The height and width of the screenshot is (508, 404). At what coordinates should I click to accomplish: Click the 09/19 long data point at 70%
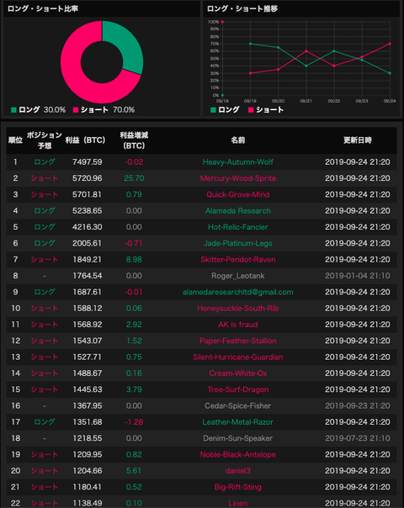[x=250, y=44]
